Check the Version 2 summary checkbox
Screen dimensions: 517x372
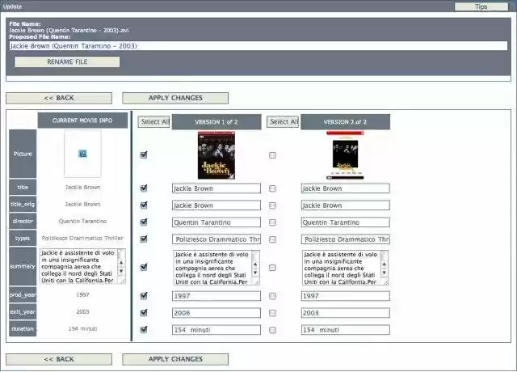272,268
